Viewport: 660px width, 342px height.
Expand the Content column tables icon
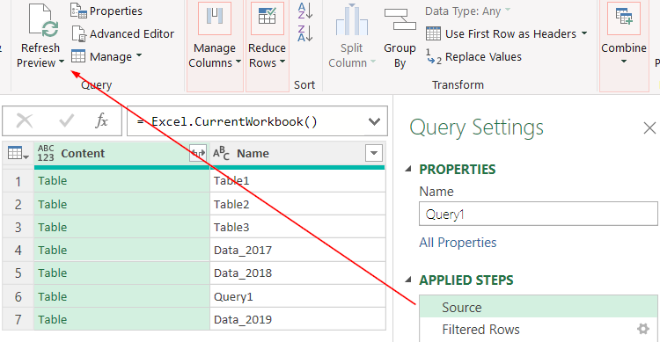(x=198, y=153)
